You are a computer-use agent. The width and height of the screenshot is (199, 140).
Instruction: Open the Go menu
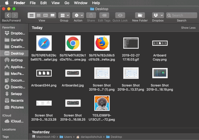point(67,3)
